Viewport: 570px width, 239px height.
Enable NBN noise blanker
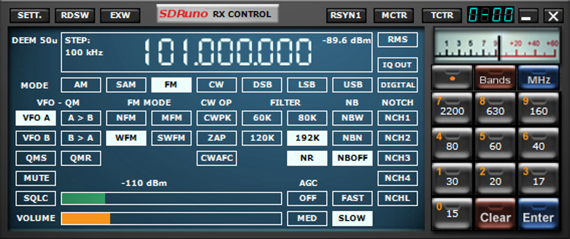pos(352,139)
